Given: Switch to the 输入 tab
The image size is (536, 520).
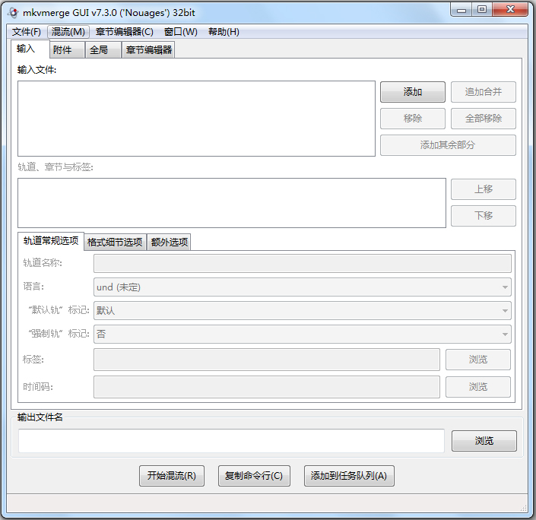Looking at the screenshot, I should click(x=30, y=49).
